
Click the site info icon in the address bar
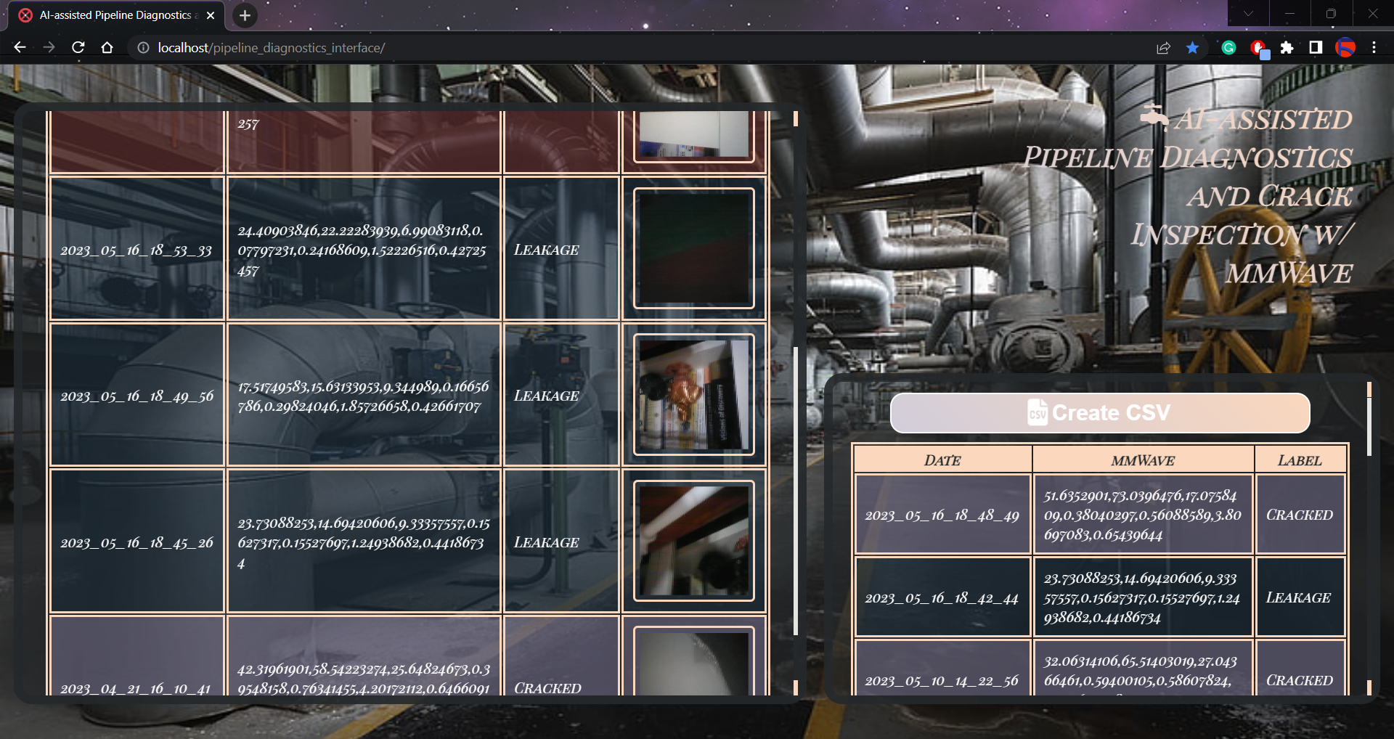tap(142, 47)
